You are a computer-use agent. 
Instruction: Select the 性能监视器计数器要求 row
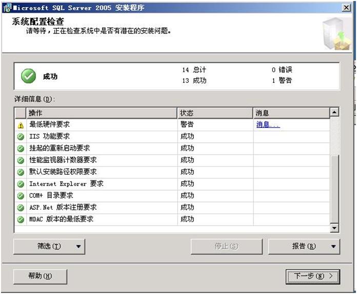point(172,160)
